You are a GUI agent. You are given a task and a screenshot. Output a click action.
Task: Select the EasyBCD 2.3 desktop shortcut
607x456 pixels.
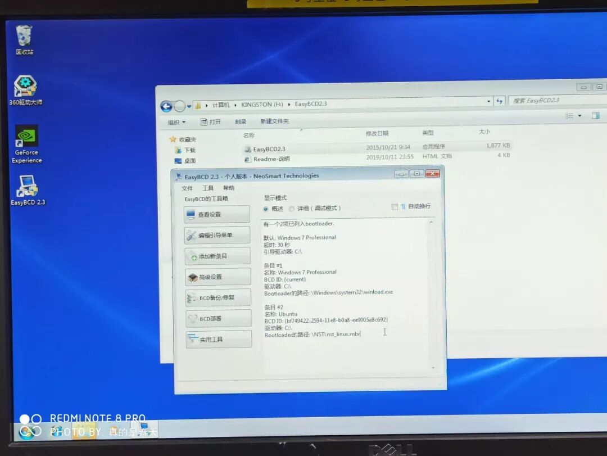(x=27, y=190)
